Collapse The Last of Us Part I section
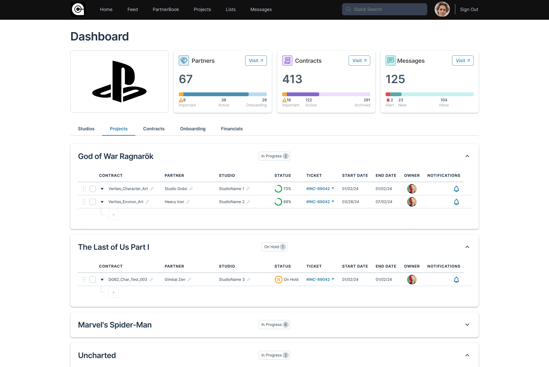The height and width of the screenshot is (367, 549). (467, 247)
